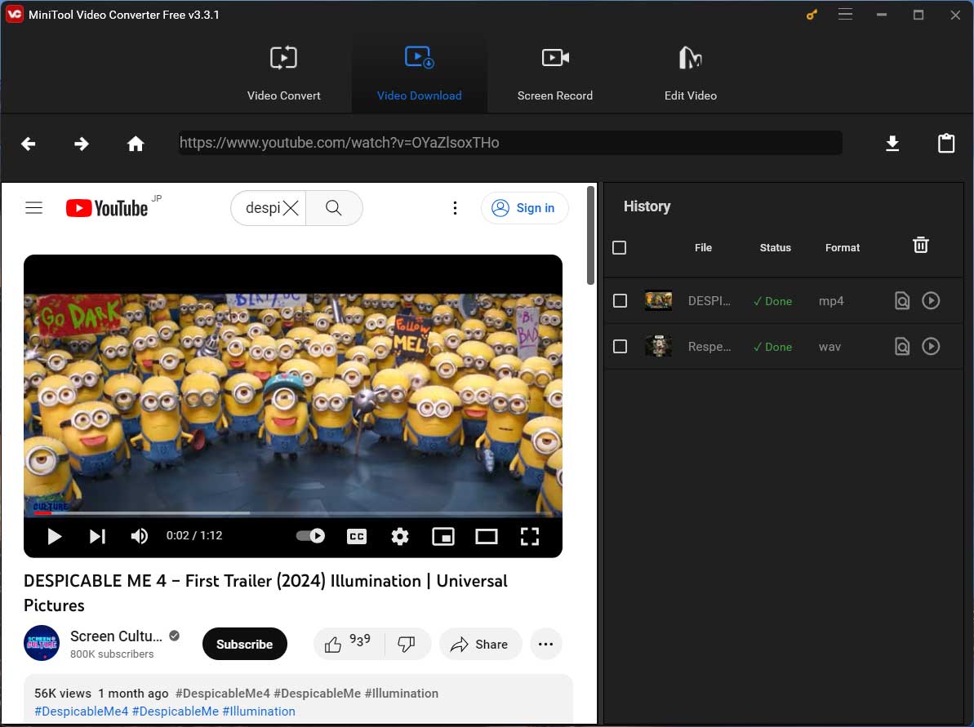Click the File column header
The height and width of the screenshot is (727, 974).
point(703,248)
